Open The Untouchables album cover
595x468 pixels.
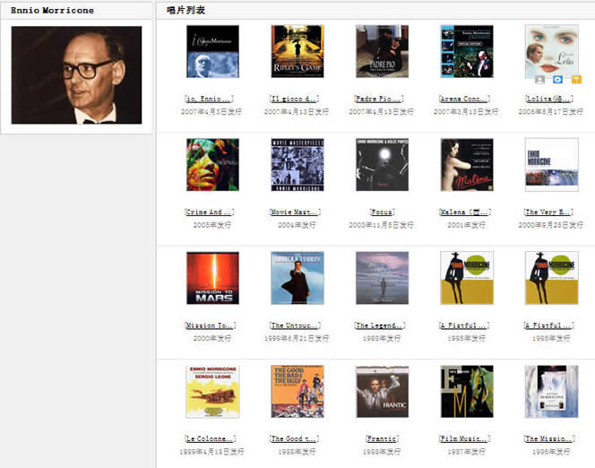click(x=297, y=278)
